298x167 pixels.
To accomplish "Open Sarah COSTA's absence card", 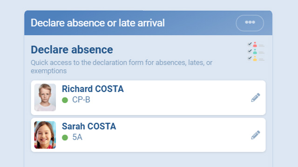I will pos(148,135).
